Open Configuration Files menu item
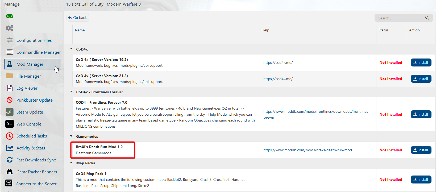The image size is (436, 192). (x=34, y=40)
